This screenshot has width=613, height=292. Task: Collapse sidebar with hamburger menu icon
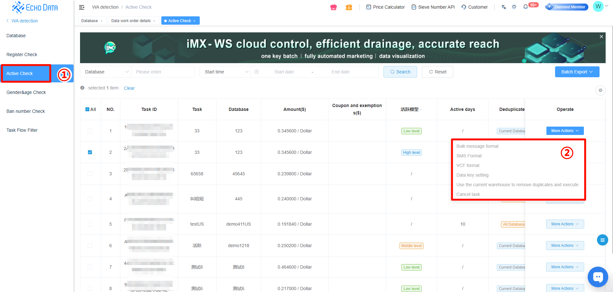[82, 7]
